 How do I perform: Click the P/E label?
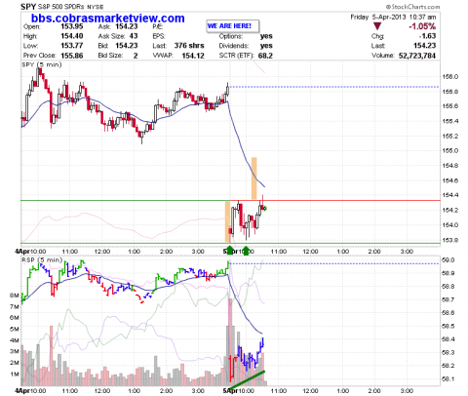(158, 26)
